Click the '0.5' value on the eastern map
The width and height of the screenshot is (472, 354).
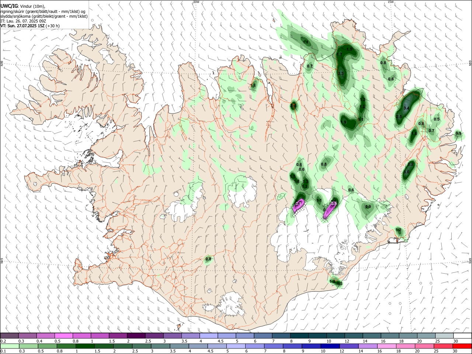point(437,119)
